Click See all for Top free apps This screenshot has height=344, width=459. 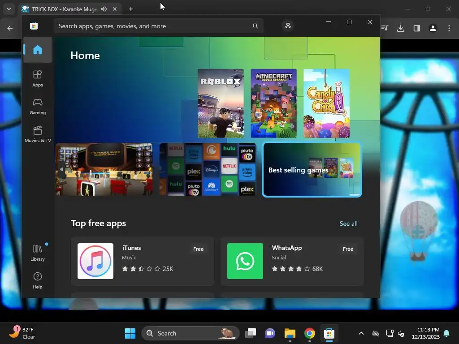348,224
